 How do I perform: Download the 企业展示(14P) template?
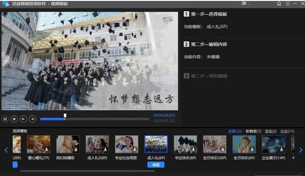tap(281, 149)
